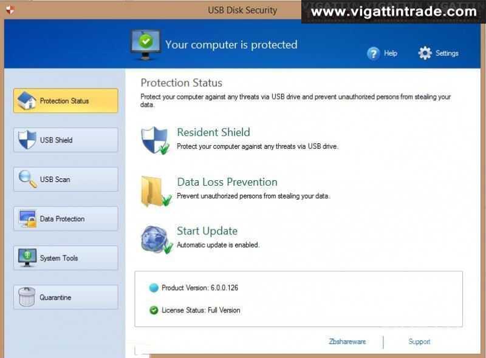
Task: Click the USB Disk Security title bar icon
Action: click(x=10, y=10)
